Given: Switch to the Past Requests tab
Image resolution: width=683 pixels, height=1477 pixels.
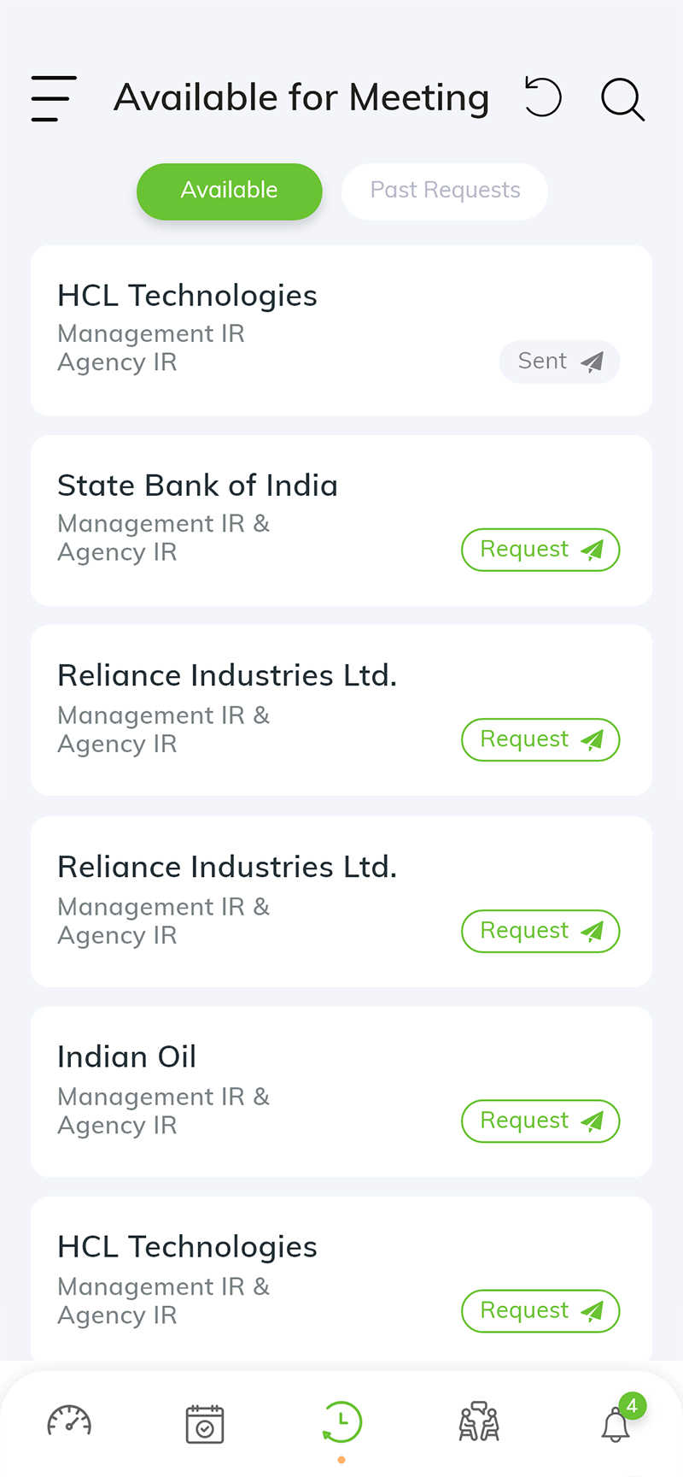Looking at the screenshot, I should tap(445, 191).
